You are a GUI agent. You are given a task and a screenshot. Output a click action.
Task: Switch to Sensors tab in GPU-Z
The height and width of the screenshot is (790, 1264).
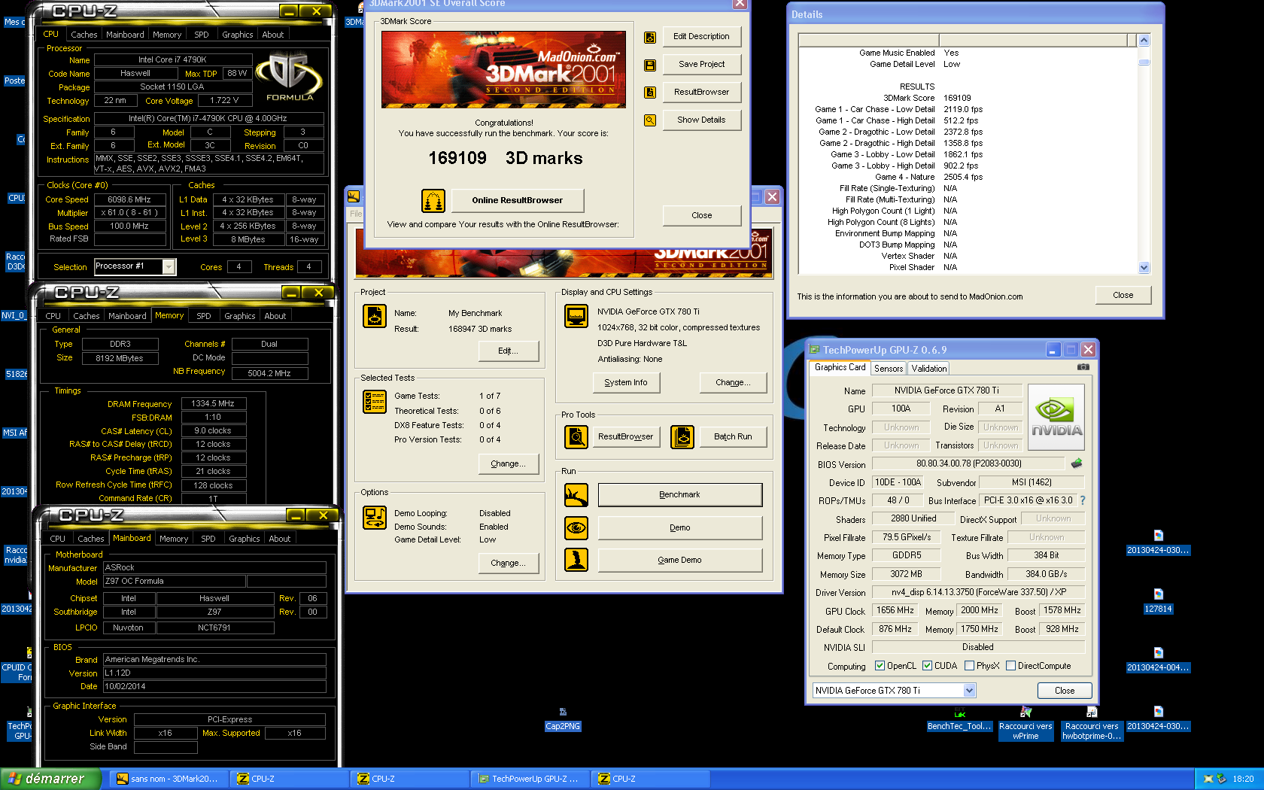[889, 369]
